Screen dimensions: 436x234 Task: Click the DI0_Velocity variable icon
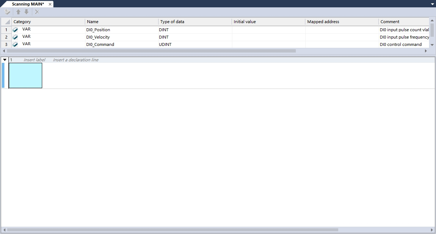15,37
